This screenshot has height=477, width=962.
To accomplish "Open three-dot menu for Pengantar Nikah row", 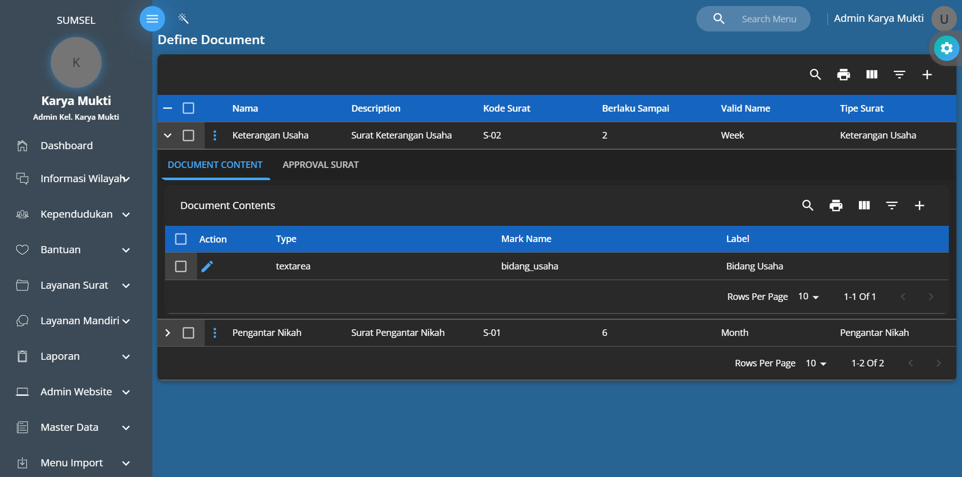I will click(x=215, y=333).
